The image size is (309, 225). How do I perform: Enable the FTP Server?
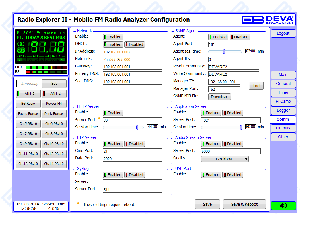click(113, 144)
